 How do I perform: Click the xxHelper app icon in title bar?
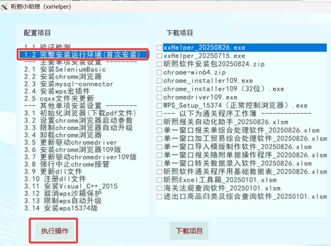coord(4,7)
